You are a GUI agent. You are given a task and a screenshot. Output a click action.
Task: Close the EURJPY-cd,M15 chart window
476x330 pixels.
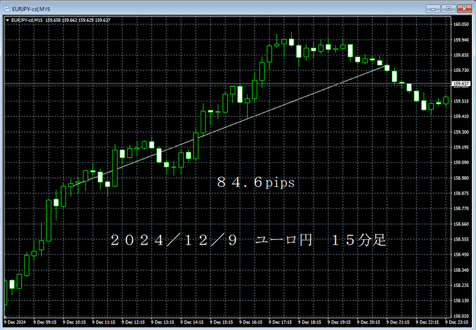tap(464, 8)
